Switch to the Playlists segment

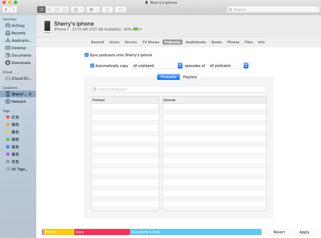point(190,77)
